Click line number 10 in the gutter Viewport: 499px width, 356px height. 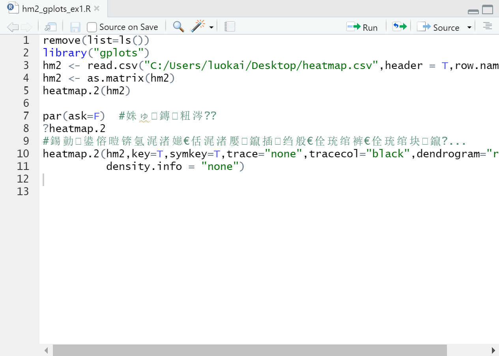point(23,154)
